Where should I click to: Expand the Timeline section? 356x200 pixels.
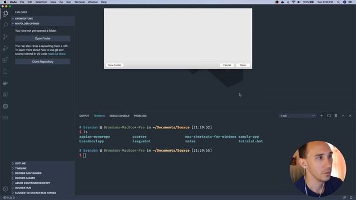pyautogui.click(x=43, y=168)
